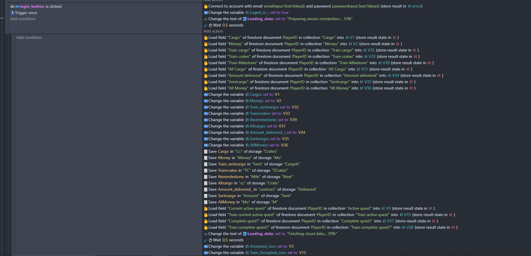531x256 pixels.
Task: Click text icon of Preparing secure connection action
Action: [206, 19]
